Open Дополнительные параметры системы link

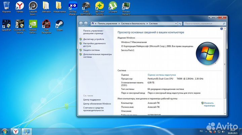tap(97, 55)
